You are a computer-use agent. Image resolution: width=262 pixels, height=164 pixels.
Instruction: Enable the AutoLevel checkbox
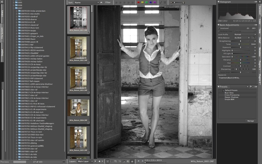pos(219,28)
